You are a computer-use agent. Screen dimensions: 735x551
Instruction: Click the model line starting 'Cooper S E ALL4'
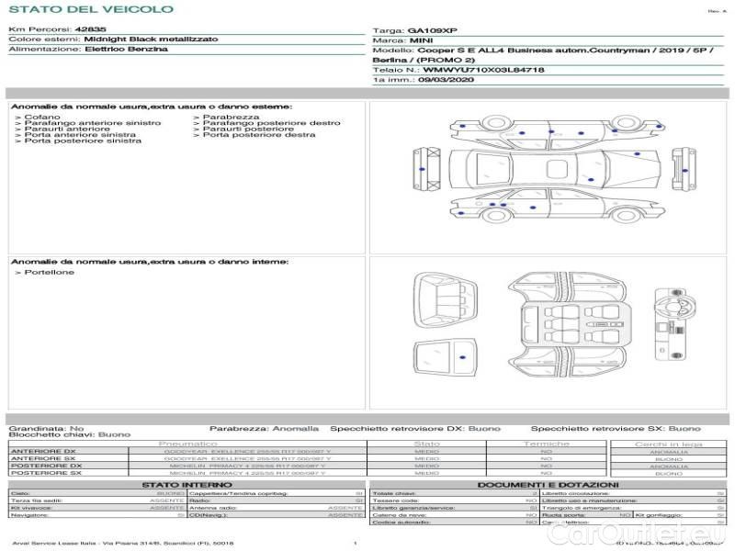coord(565,51)
